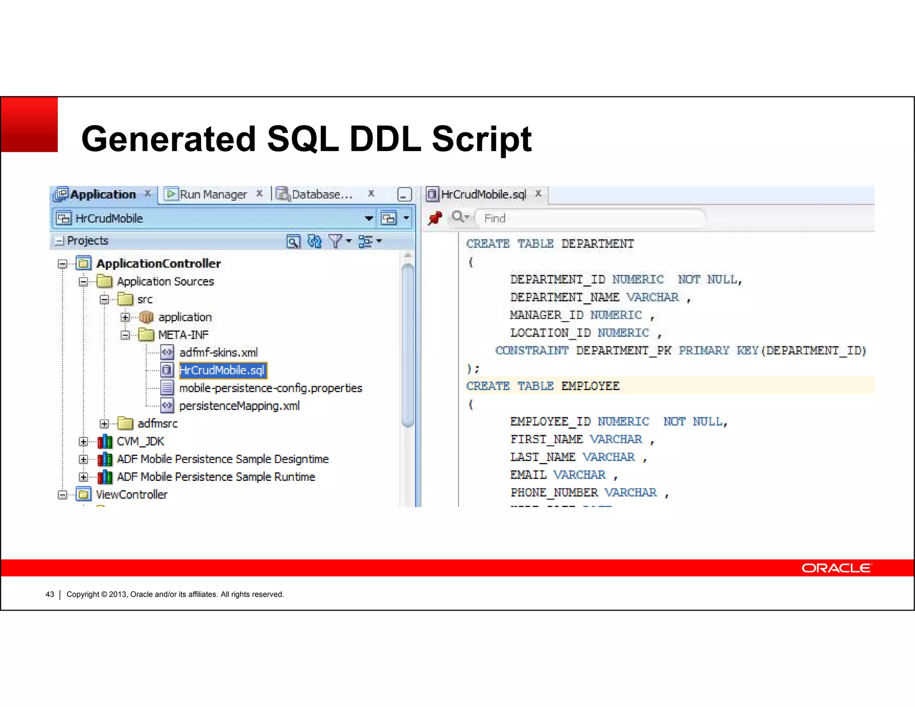
Task: Open the HrCrudMobile application dropdown
Action: 369,218
